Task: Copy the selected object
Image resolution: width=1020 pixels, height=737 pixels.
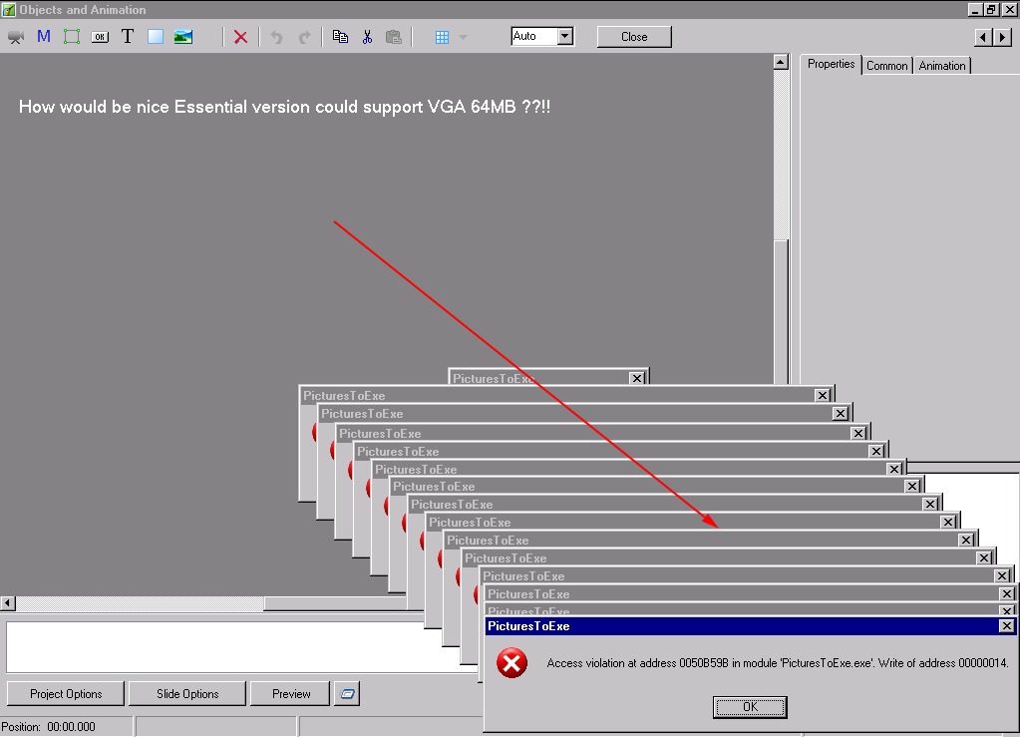Action: pos(340,37)
